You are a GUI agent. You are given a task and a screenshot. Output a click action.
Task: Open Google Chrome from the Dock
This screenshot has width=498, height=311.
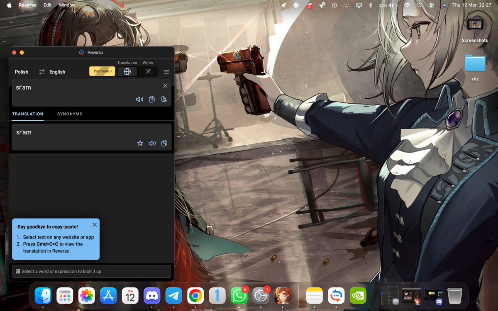pos(195,296)
